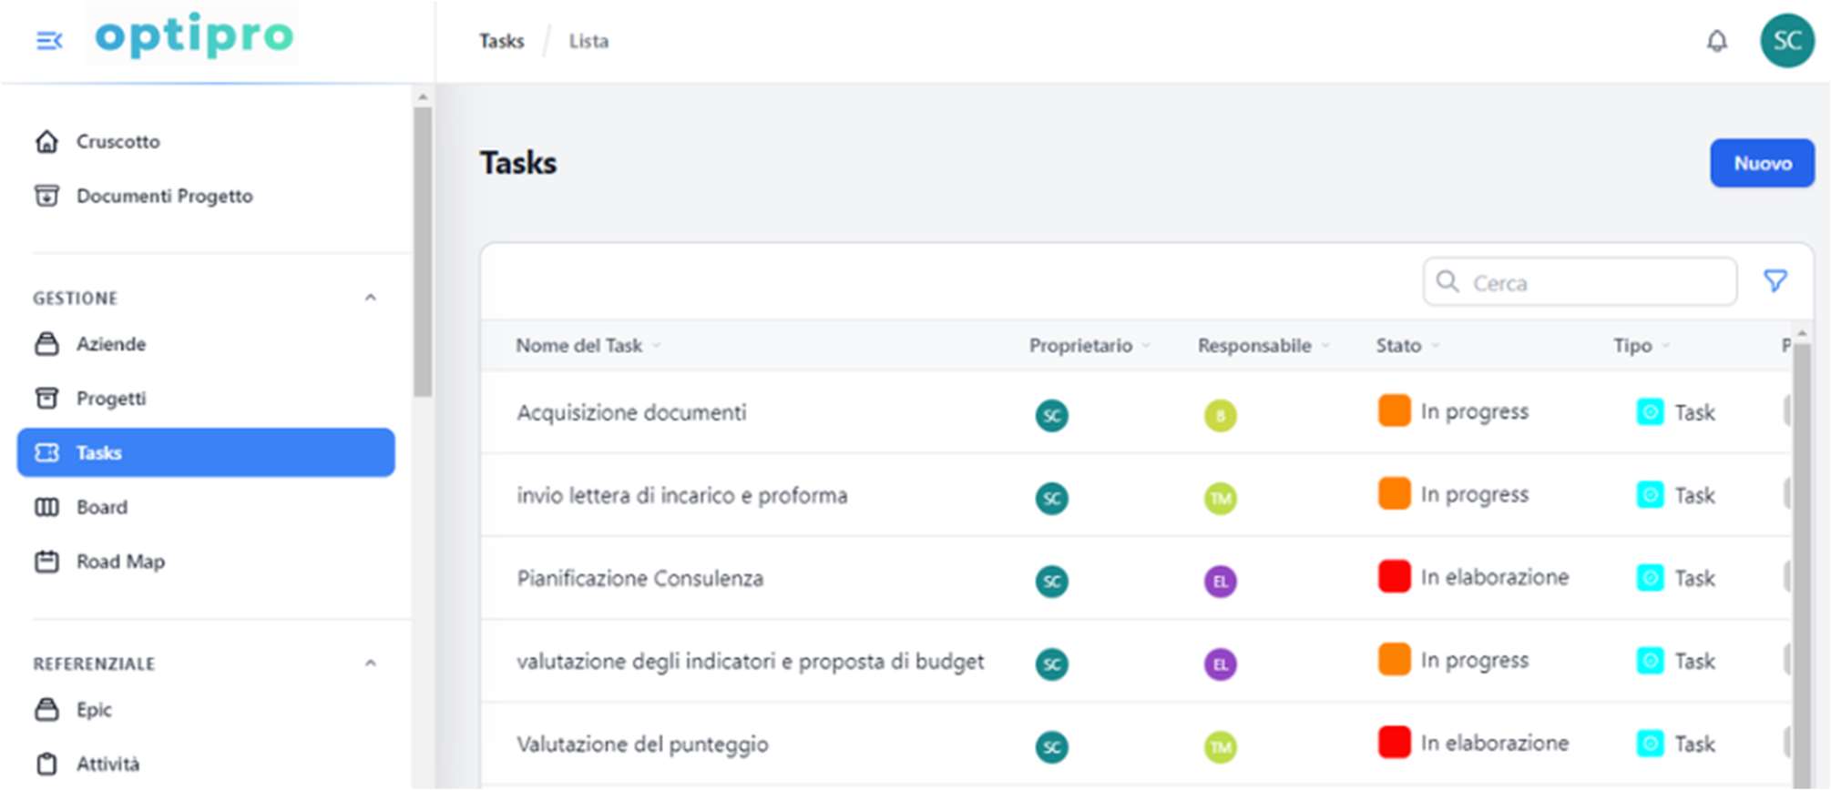
Task: Click the red status swatch for Valutazione del punteggio
Action: click(1394, 743)
